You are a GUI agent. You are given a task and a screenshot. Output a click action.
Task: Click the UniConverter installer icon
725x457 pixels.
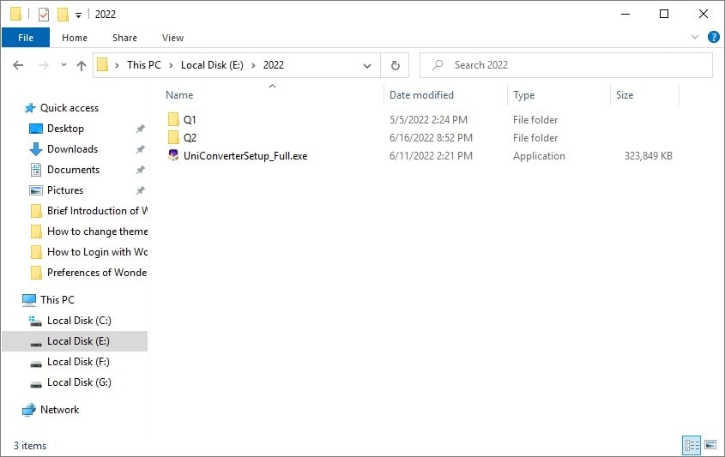pos(173,155)
